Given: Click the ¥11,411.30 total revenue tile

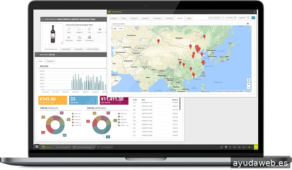Looking at the screenshot, I should pos(114,100).
